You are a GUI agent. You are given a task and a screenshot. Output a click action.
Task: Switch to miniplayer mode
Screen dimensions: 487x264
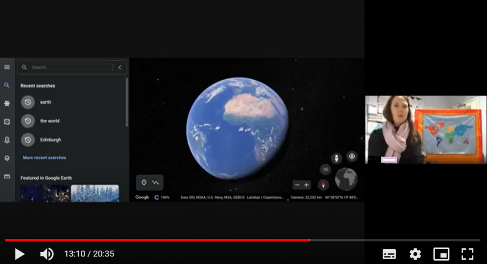[441, 254]
